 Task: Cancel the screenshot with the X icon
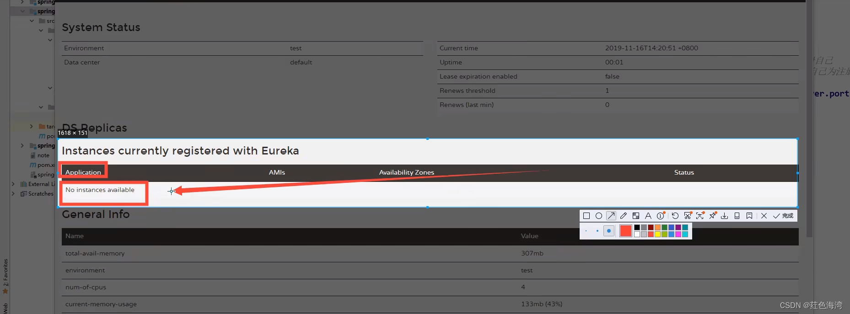coord(764,216)
